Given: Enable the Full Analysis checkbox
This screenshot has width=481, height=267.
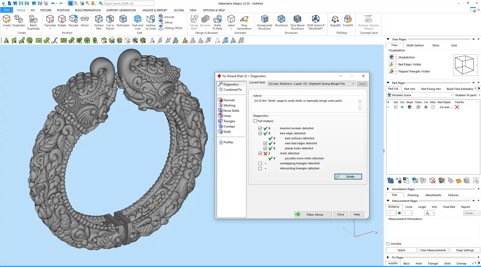Looking at the screenshot, I should pyautogui.click(x=255, y=121).
